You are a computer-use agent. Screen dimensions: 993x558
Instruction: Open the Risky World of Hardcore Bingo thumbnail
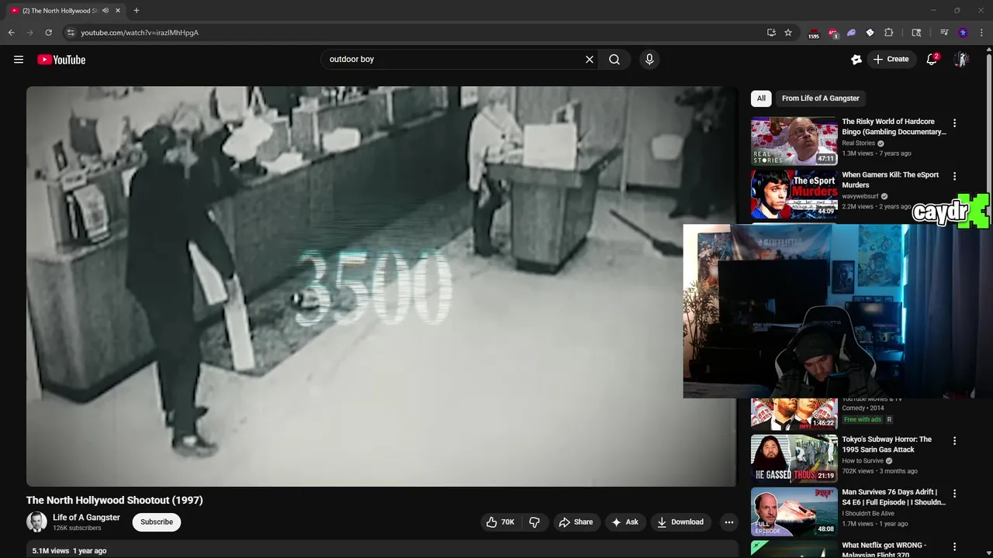794,141
